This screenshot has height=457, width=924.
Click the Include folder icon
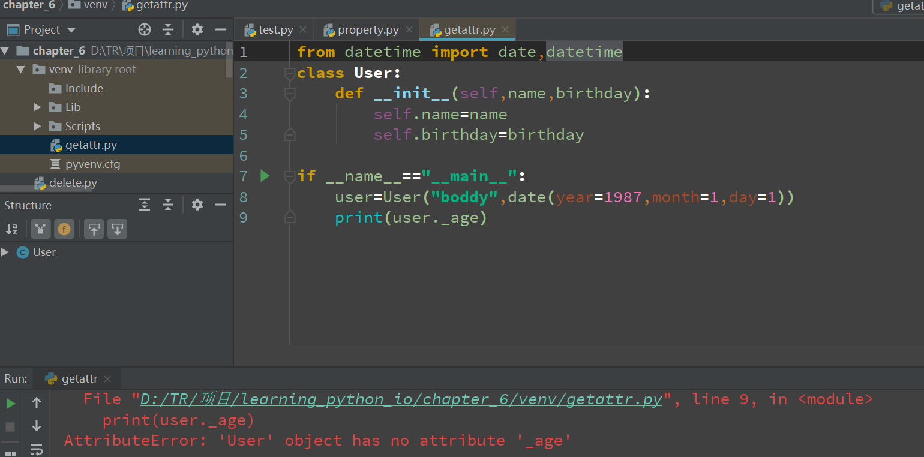55,89
